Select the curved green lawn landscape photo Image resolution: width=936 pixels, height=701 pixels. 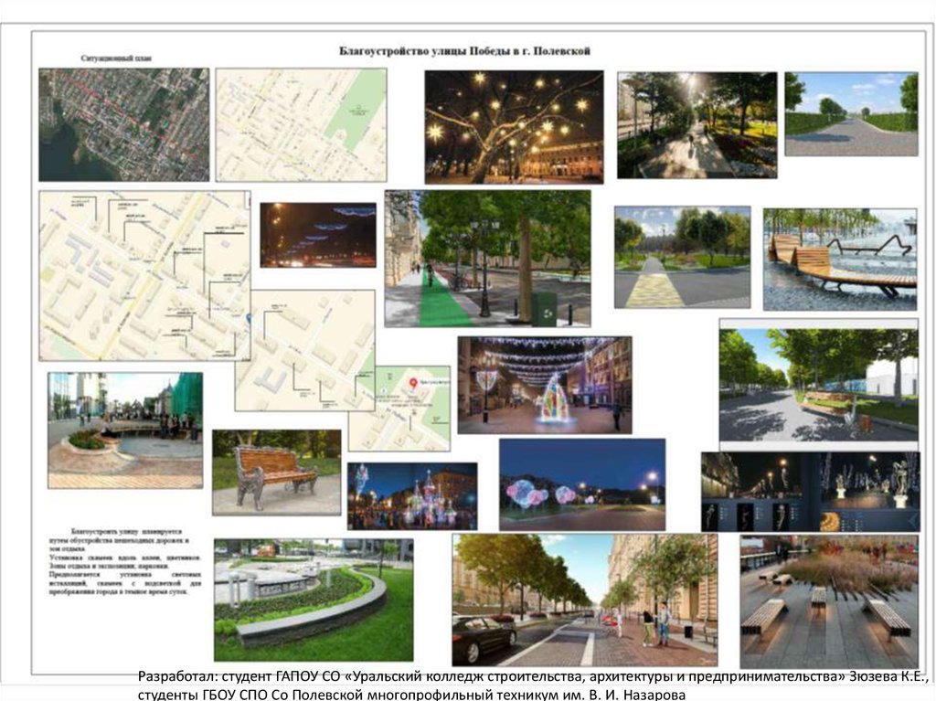314,600
